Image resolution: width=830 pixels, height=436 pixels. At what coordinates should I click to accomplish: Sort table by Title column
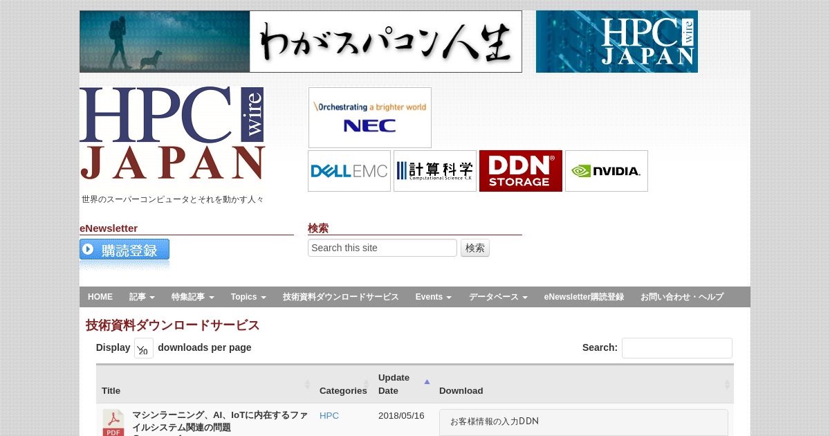coord(205,385)
